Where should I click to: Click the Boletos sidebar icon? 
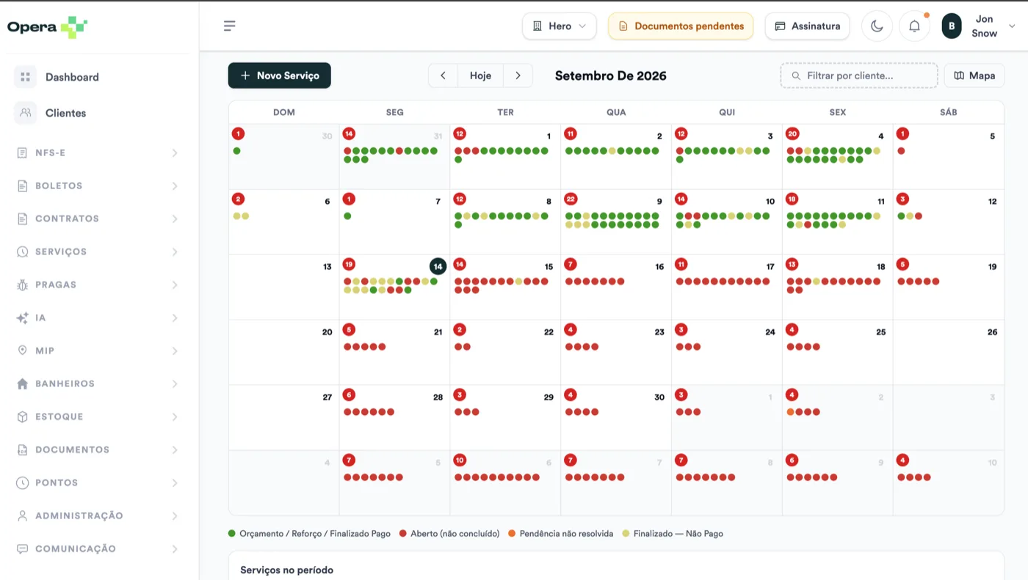pos(22,186)
